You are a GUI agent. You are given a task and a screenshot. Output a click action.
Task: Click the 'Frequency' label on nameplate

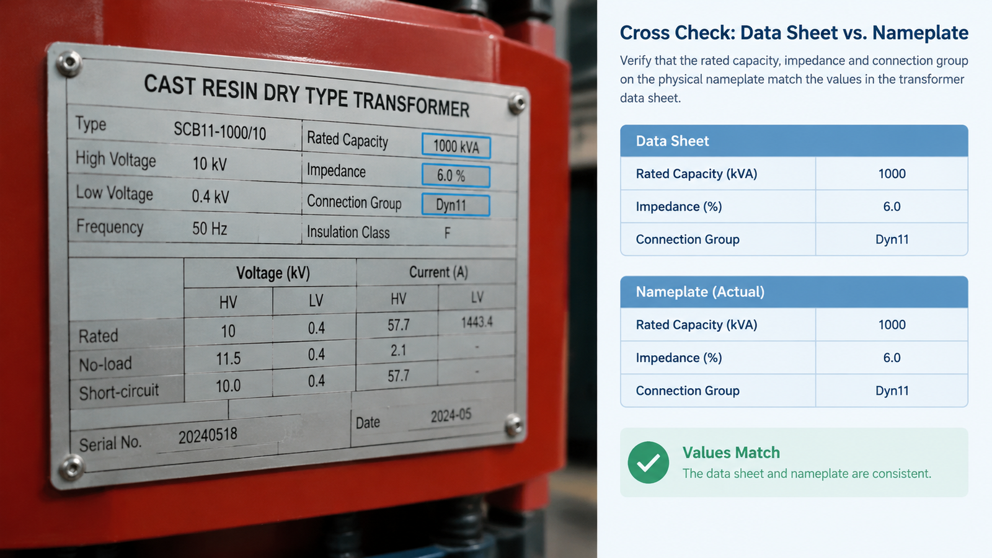[x=110, y=227]
